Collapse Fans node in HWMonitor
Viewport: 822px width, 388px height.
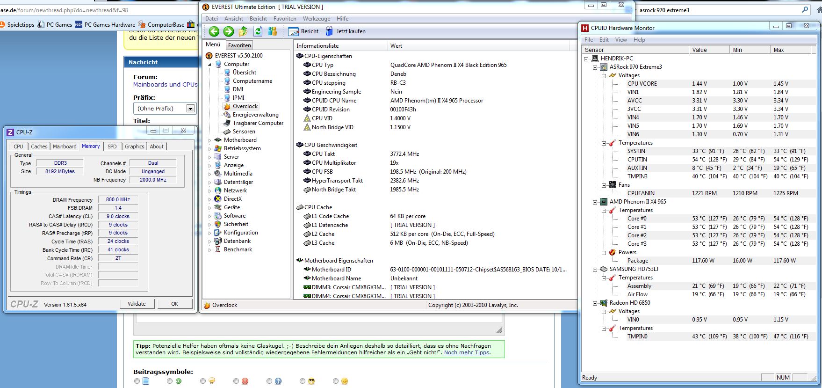pyautogui.click(x=604, y=185)
